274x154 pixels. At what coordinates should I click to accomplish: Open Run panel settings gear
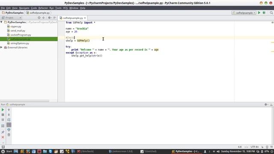pos(266,104)
